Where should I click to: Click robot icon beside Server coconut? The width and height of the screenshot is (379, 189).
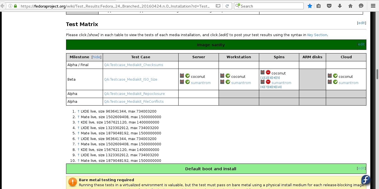point(182,76)
